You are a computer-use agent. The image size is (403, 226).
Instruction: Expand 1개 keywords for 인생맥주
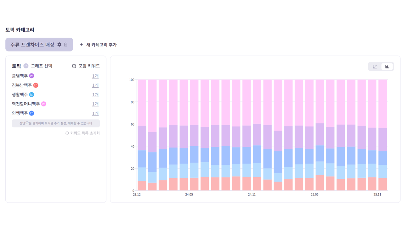[95, 113]
